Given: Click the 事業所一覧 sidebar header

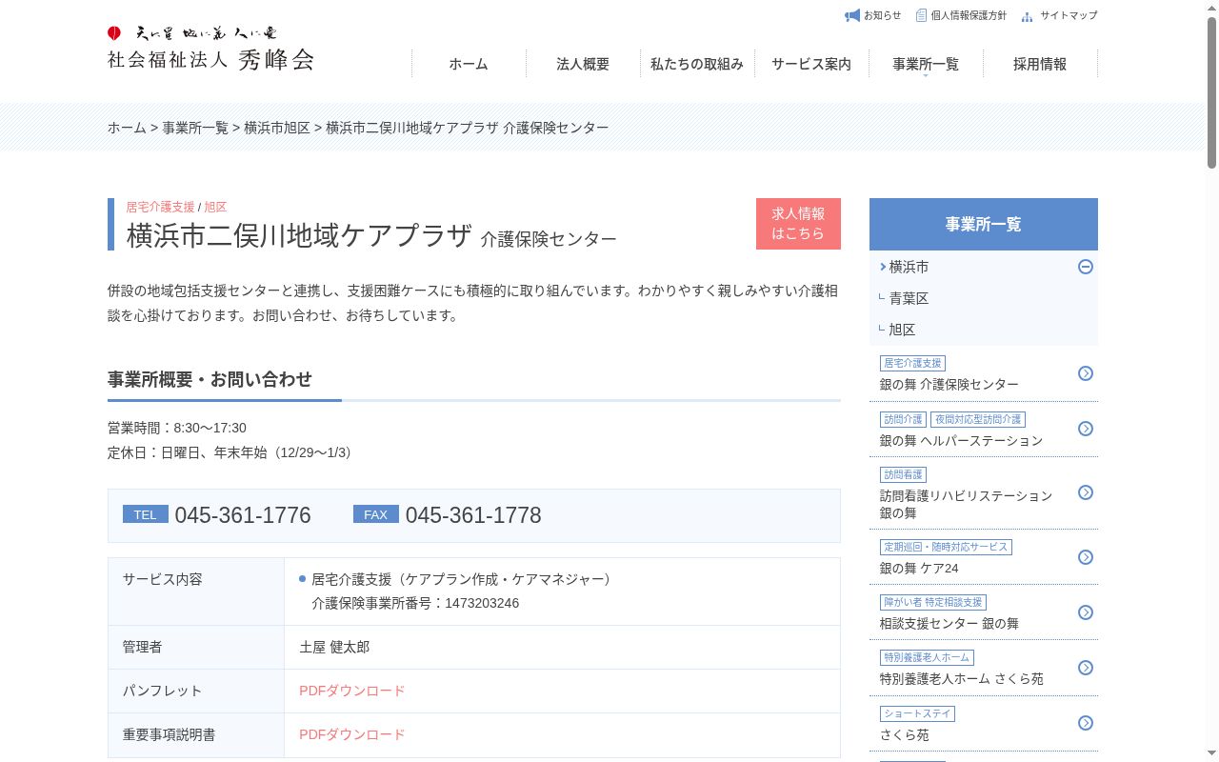Looking at the screenshot, I should pos(984,224).
